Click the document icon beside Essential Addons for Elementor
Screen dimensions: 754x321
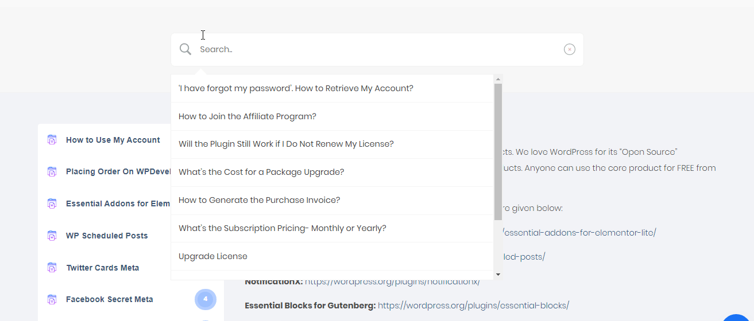click(x=52, y=203)
